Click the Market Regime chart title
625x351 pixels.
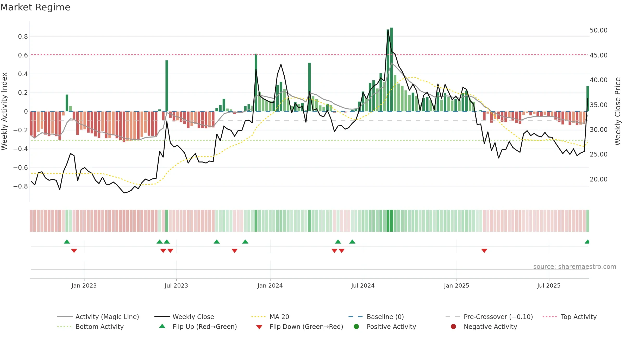(35, 7)
